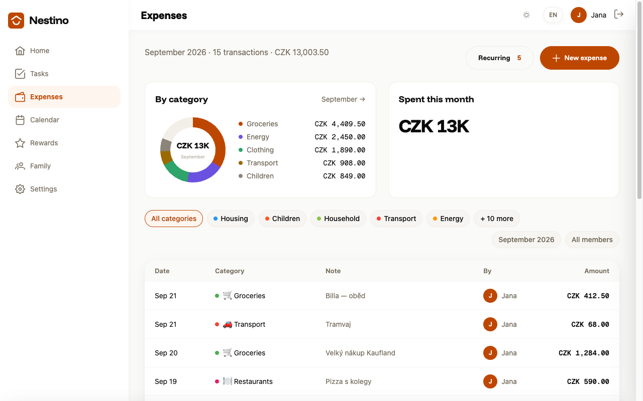
Task: Open the All members filter dropdown
Action: point(592,240)
